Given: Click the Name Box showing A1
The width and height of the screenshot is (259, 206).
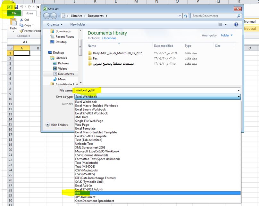Looking at the screenshot, I should tap(25, 42).
